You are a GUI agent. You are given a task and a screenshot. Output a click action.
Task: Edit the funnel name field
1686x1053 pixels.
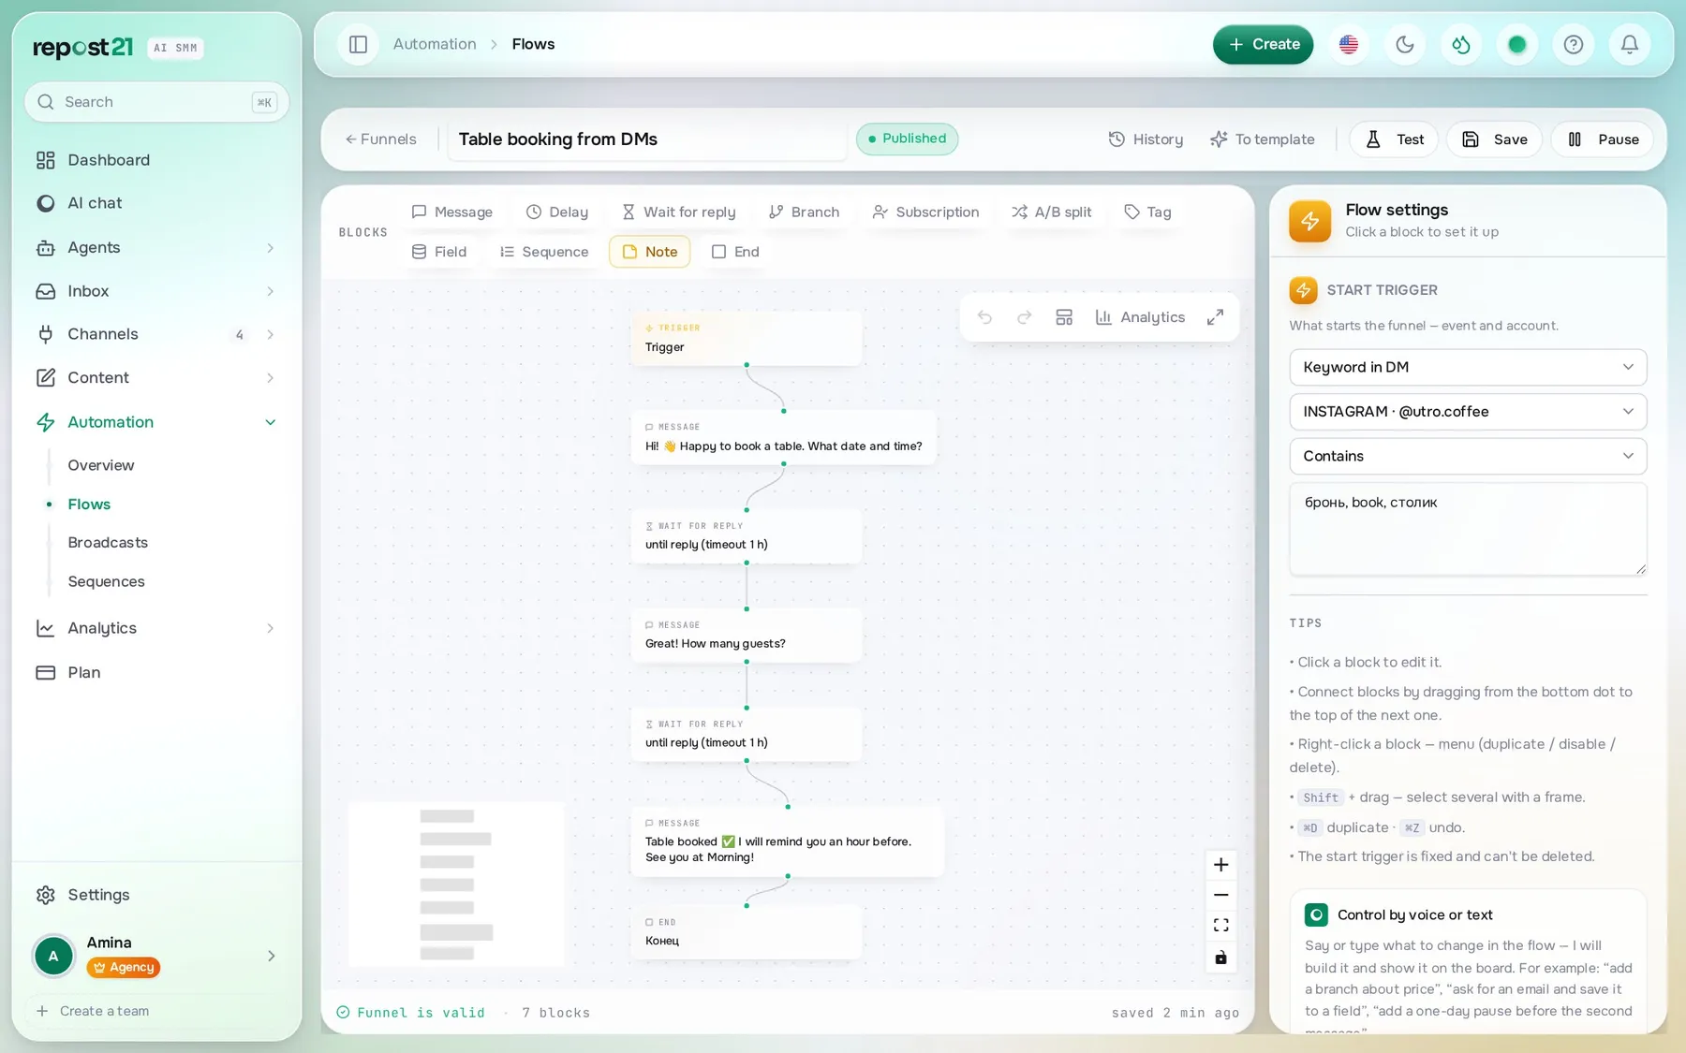pos(646,139)
